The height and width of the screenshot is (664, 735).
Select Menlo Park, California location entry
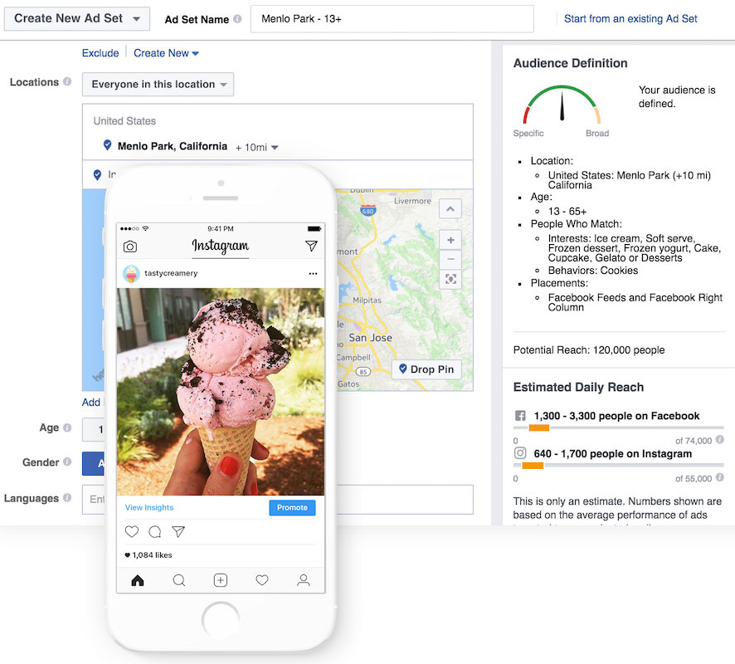[172, 146]
